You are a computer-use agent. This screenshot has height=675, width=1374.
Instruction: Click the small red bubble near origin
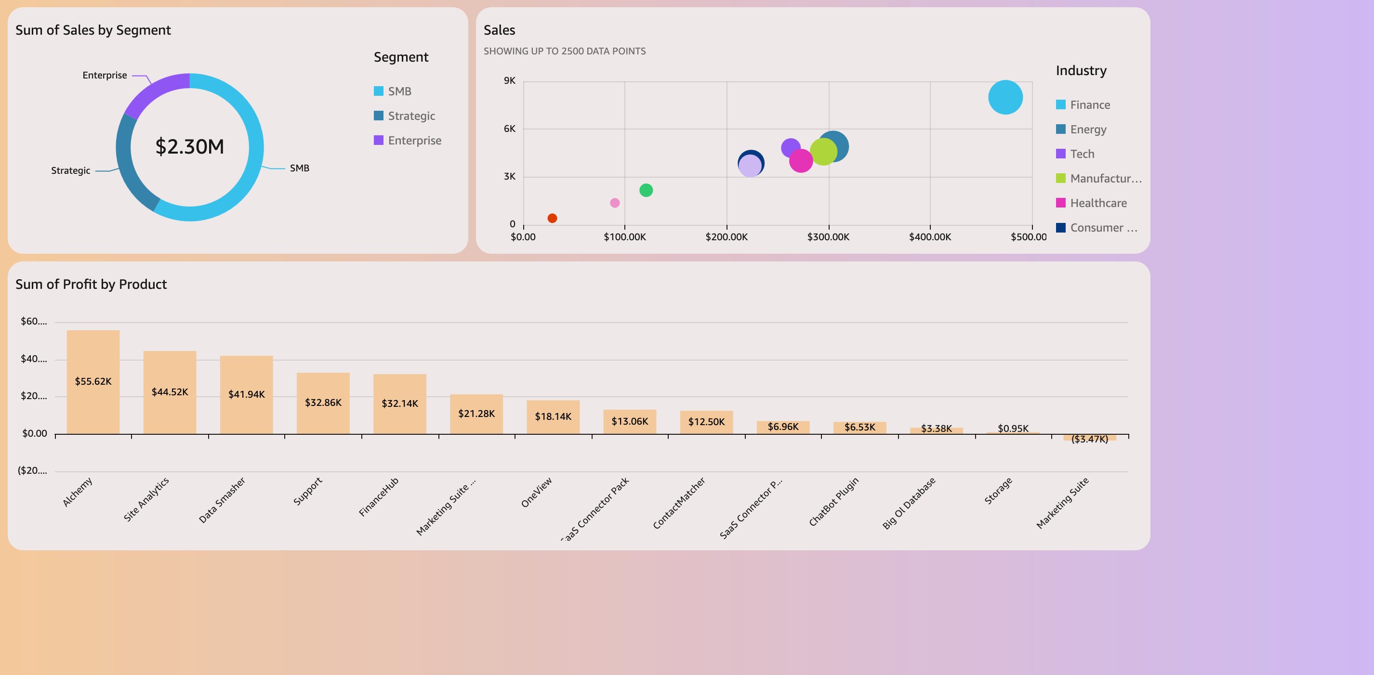[x=552, y=218]
